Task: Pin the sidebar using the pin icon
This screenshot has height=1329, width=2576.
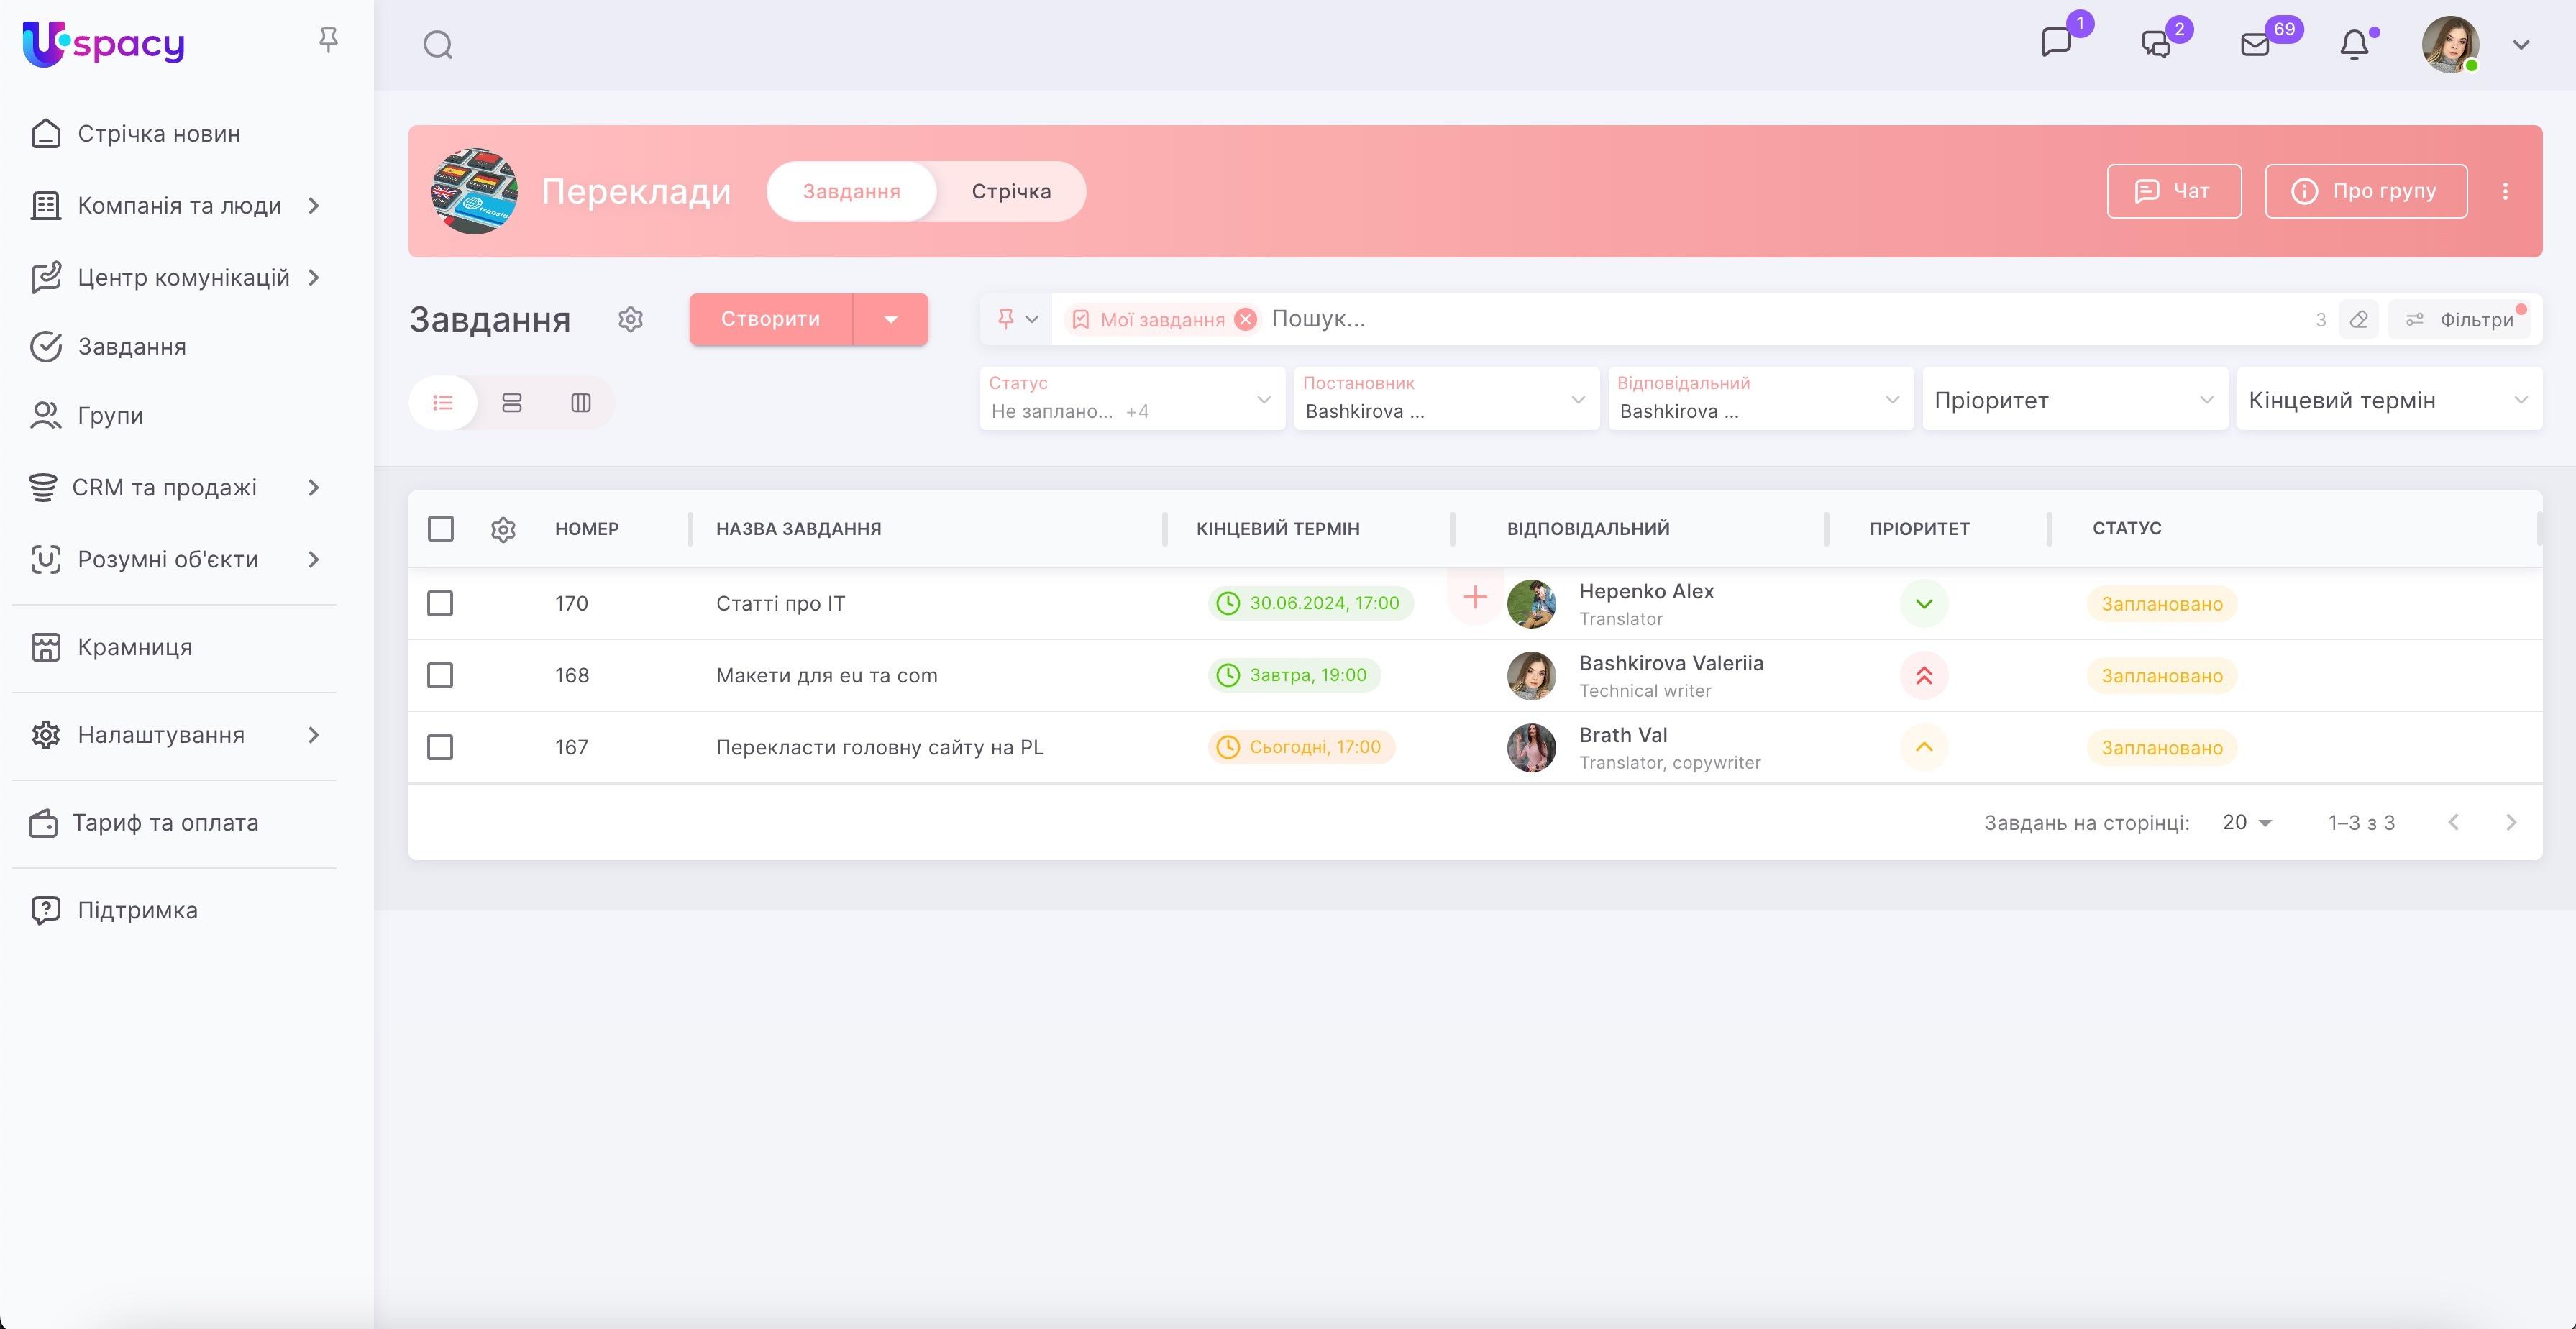Action: coord(328,40)
